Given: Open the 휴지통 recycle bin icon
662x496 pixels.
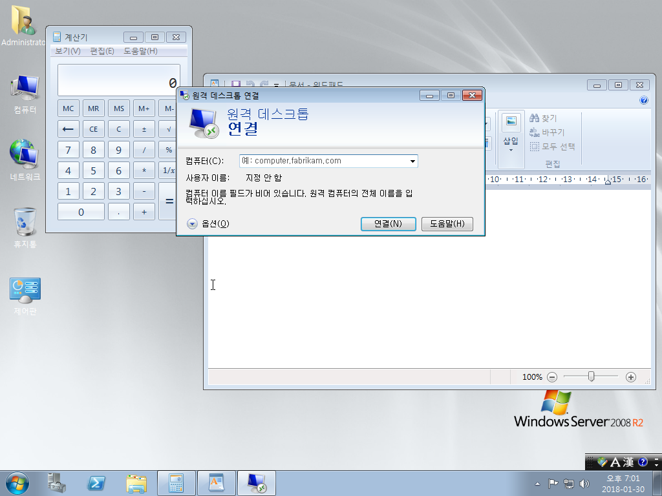Looking at the screenshot, I should pos(25,227).
